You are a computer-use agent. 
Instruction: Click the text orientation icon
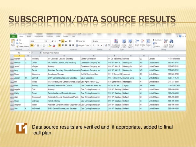click(70, 41)
